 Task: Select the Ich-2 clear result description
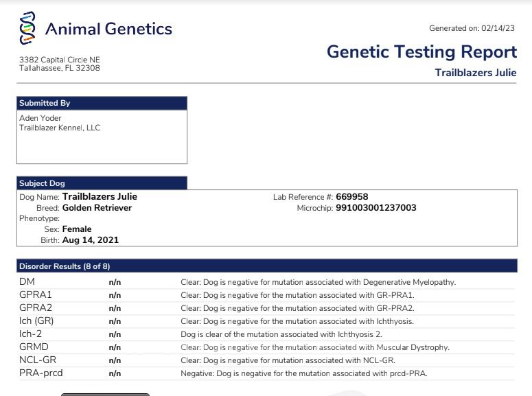(281, 334)
